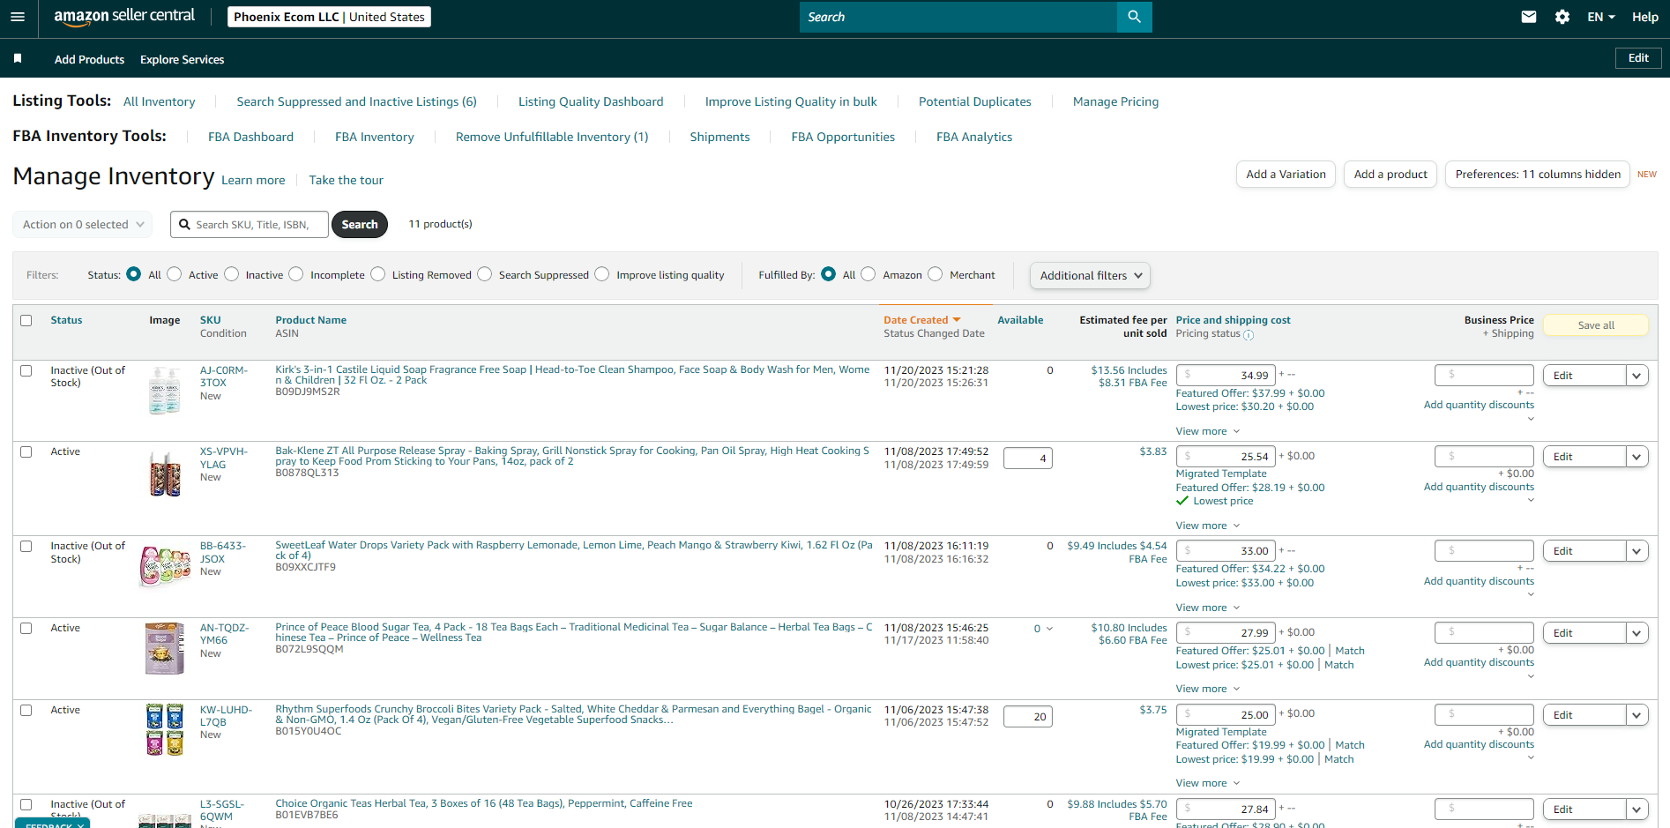Open Preferences: 11 columns hidden

coord(1538,175)
